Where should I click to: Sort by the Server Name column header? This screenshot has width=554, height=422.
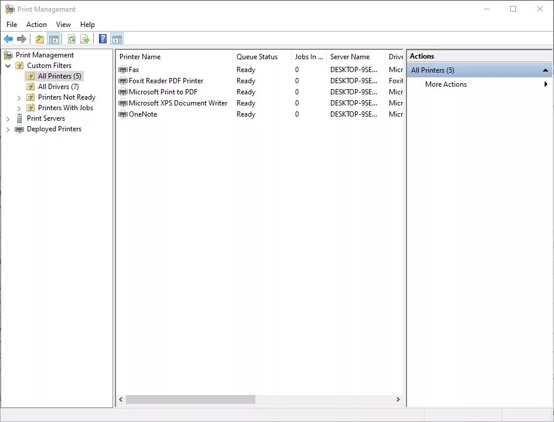[x=356, y=57]
